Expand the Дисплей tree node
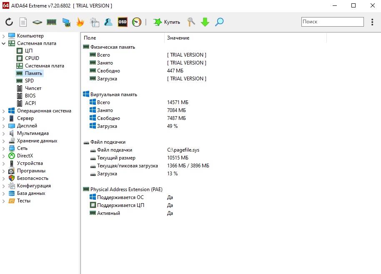 pyautogui.click(x=3, y=126)
